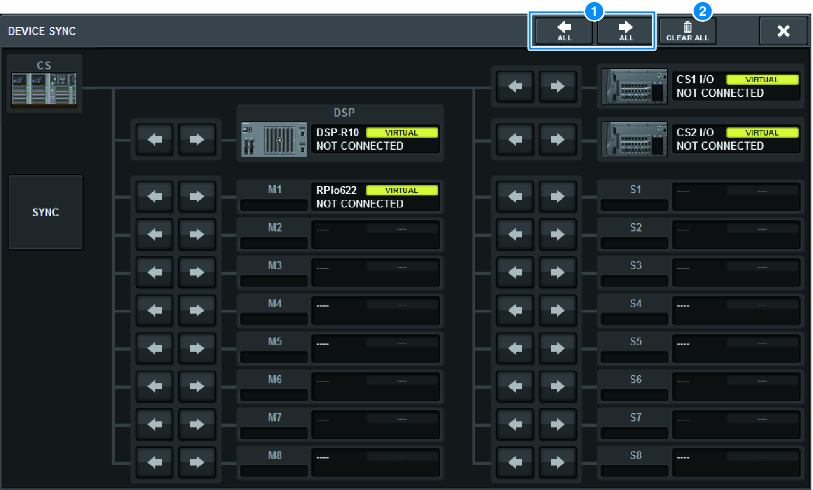Click left arrow for M8 slot
Viewport: 813px width, 490px height.
pyautogui.click(x=155, y=462)
